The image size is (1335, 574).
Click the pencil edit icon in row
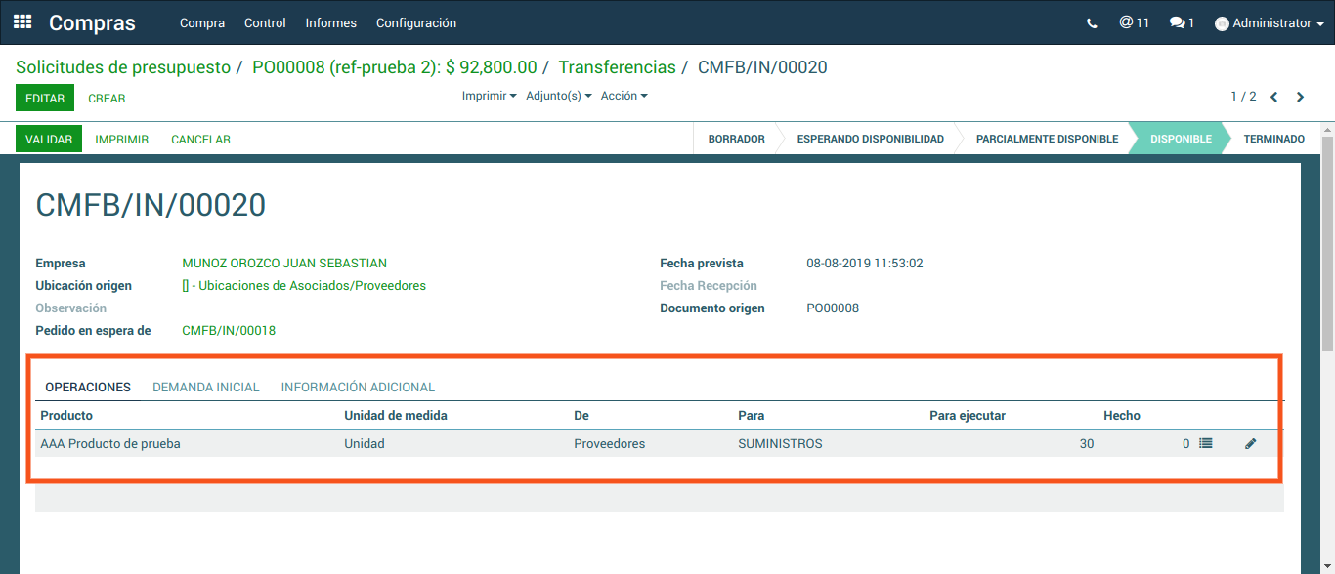pyautogui.click(x=1250, y=443)
